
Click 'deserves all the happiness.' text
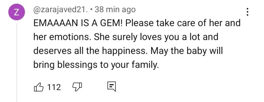pyautogui.click(x=91, y=51)
